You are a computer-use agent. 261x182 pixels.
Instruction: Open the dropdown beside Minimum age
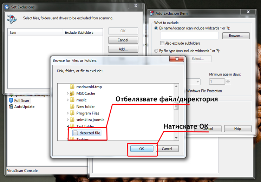(x=197, y=82)
